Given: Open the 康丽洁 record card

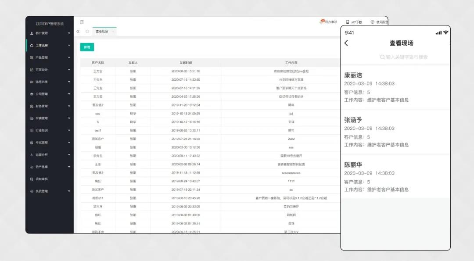Looking at the screenshot, I should 395,87.
